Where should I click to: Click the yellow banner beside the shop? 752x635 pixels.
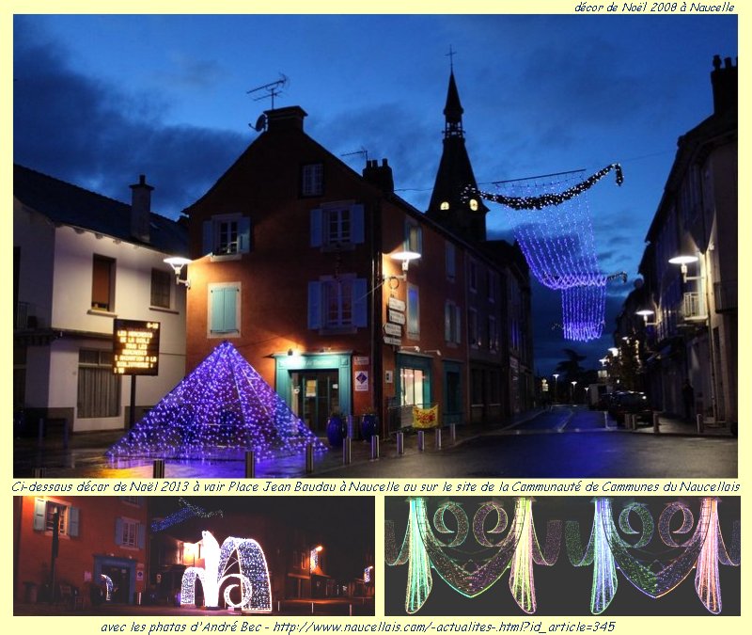click(x=425, y=416)
